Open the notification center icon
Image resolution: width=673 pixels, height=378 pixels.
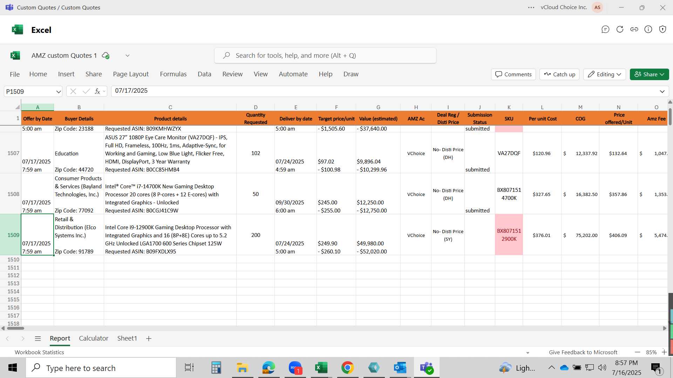point(656,368)
